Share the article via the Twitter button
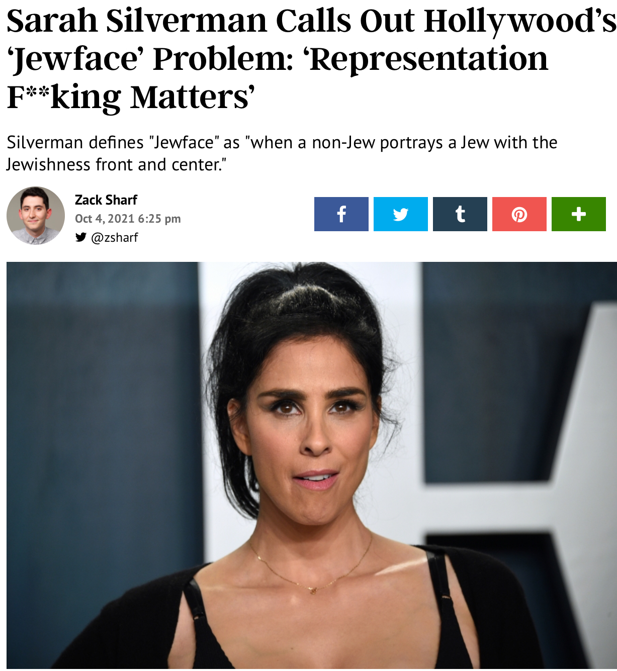The image size is (617, 671). pos(401,214)
